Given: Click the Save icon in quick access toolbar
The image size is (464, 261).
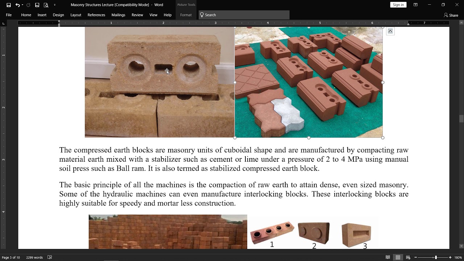Looking at the screenshot, I should pyautogui.click(x=9, y=5).
